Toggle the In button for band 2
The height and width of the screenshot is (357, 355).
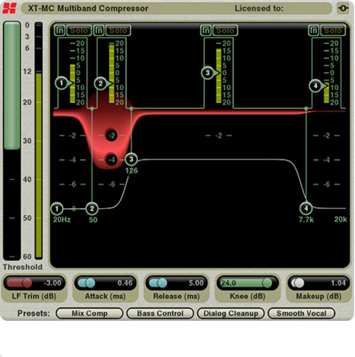[x=99, y=30]
